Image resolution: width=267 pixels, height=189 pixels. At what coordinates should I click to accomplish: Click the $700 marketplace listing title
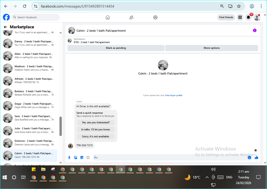point(92,42)
